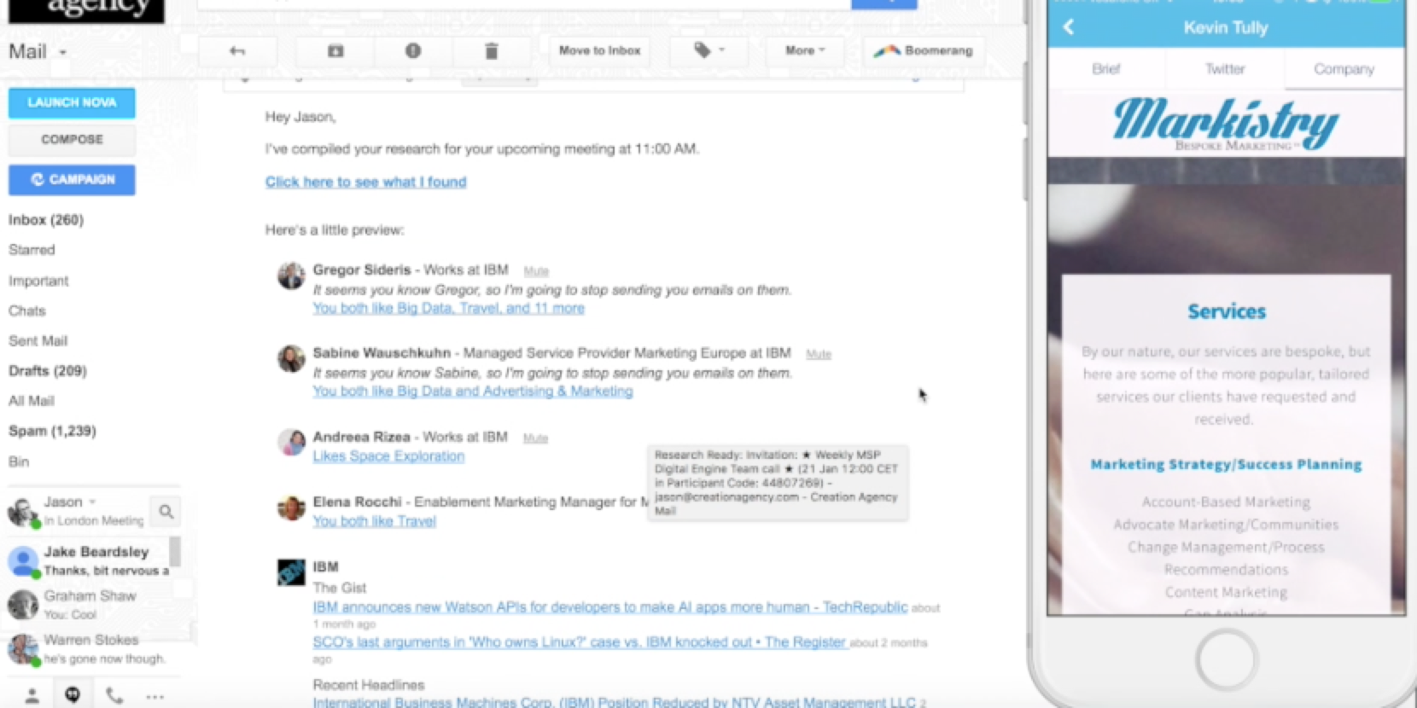Screen dimensions: 1417x708
Task: Tap the back chevron on phone screen
Action: (x=1069, y=27)
